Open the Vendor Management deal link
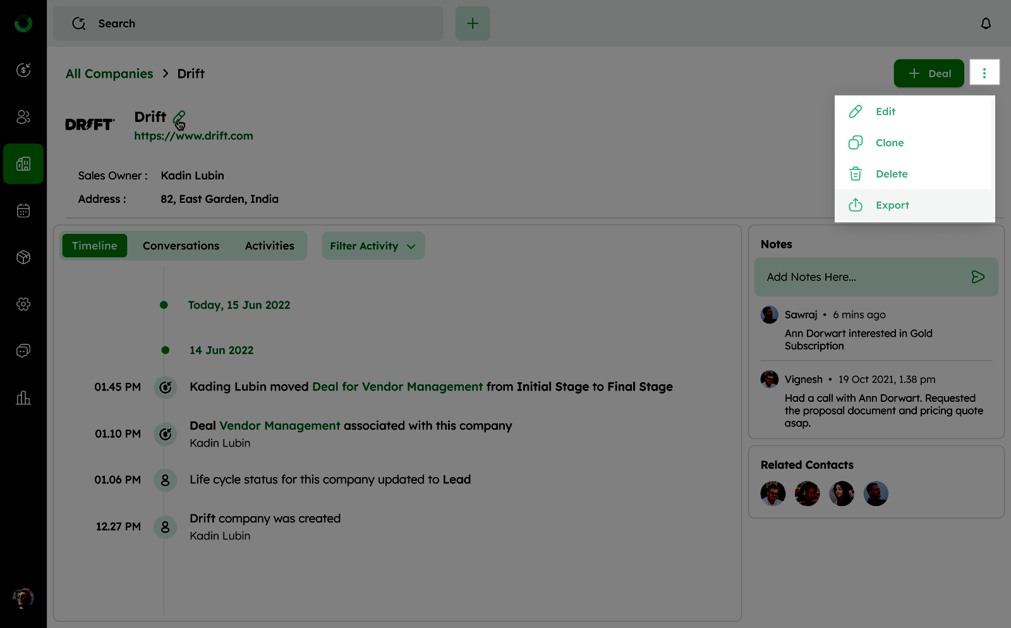This screenshot has height=628, width=1011. 280,426
